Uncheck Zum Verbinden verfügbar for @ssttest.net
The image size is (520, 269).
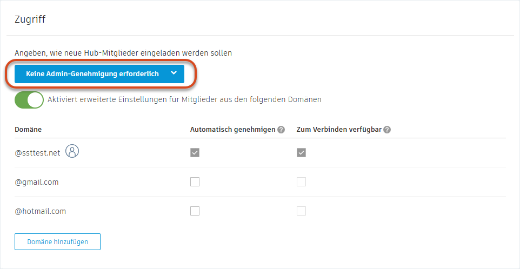click(x=301, y=153)
